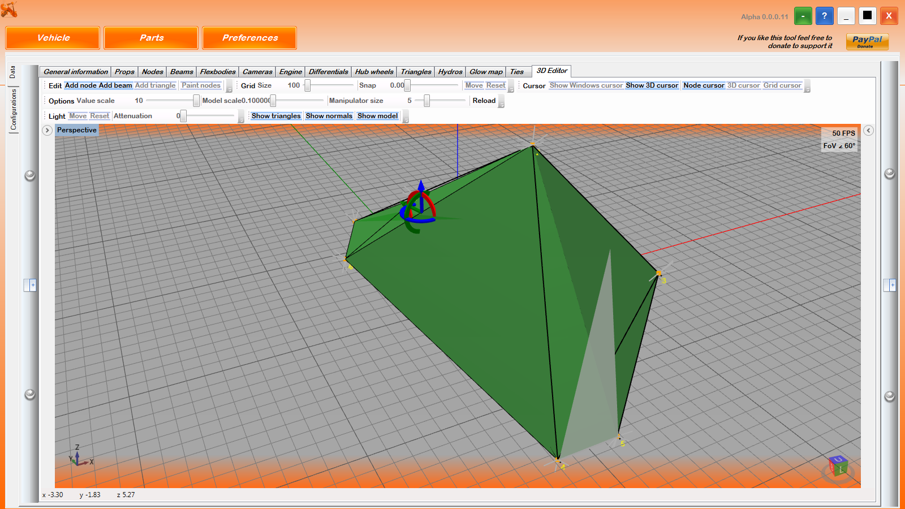Click the Reload button
The width and height of the screenshot is (905, 509).
[484, 101]
